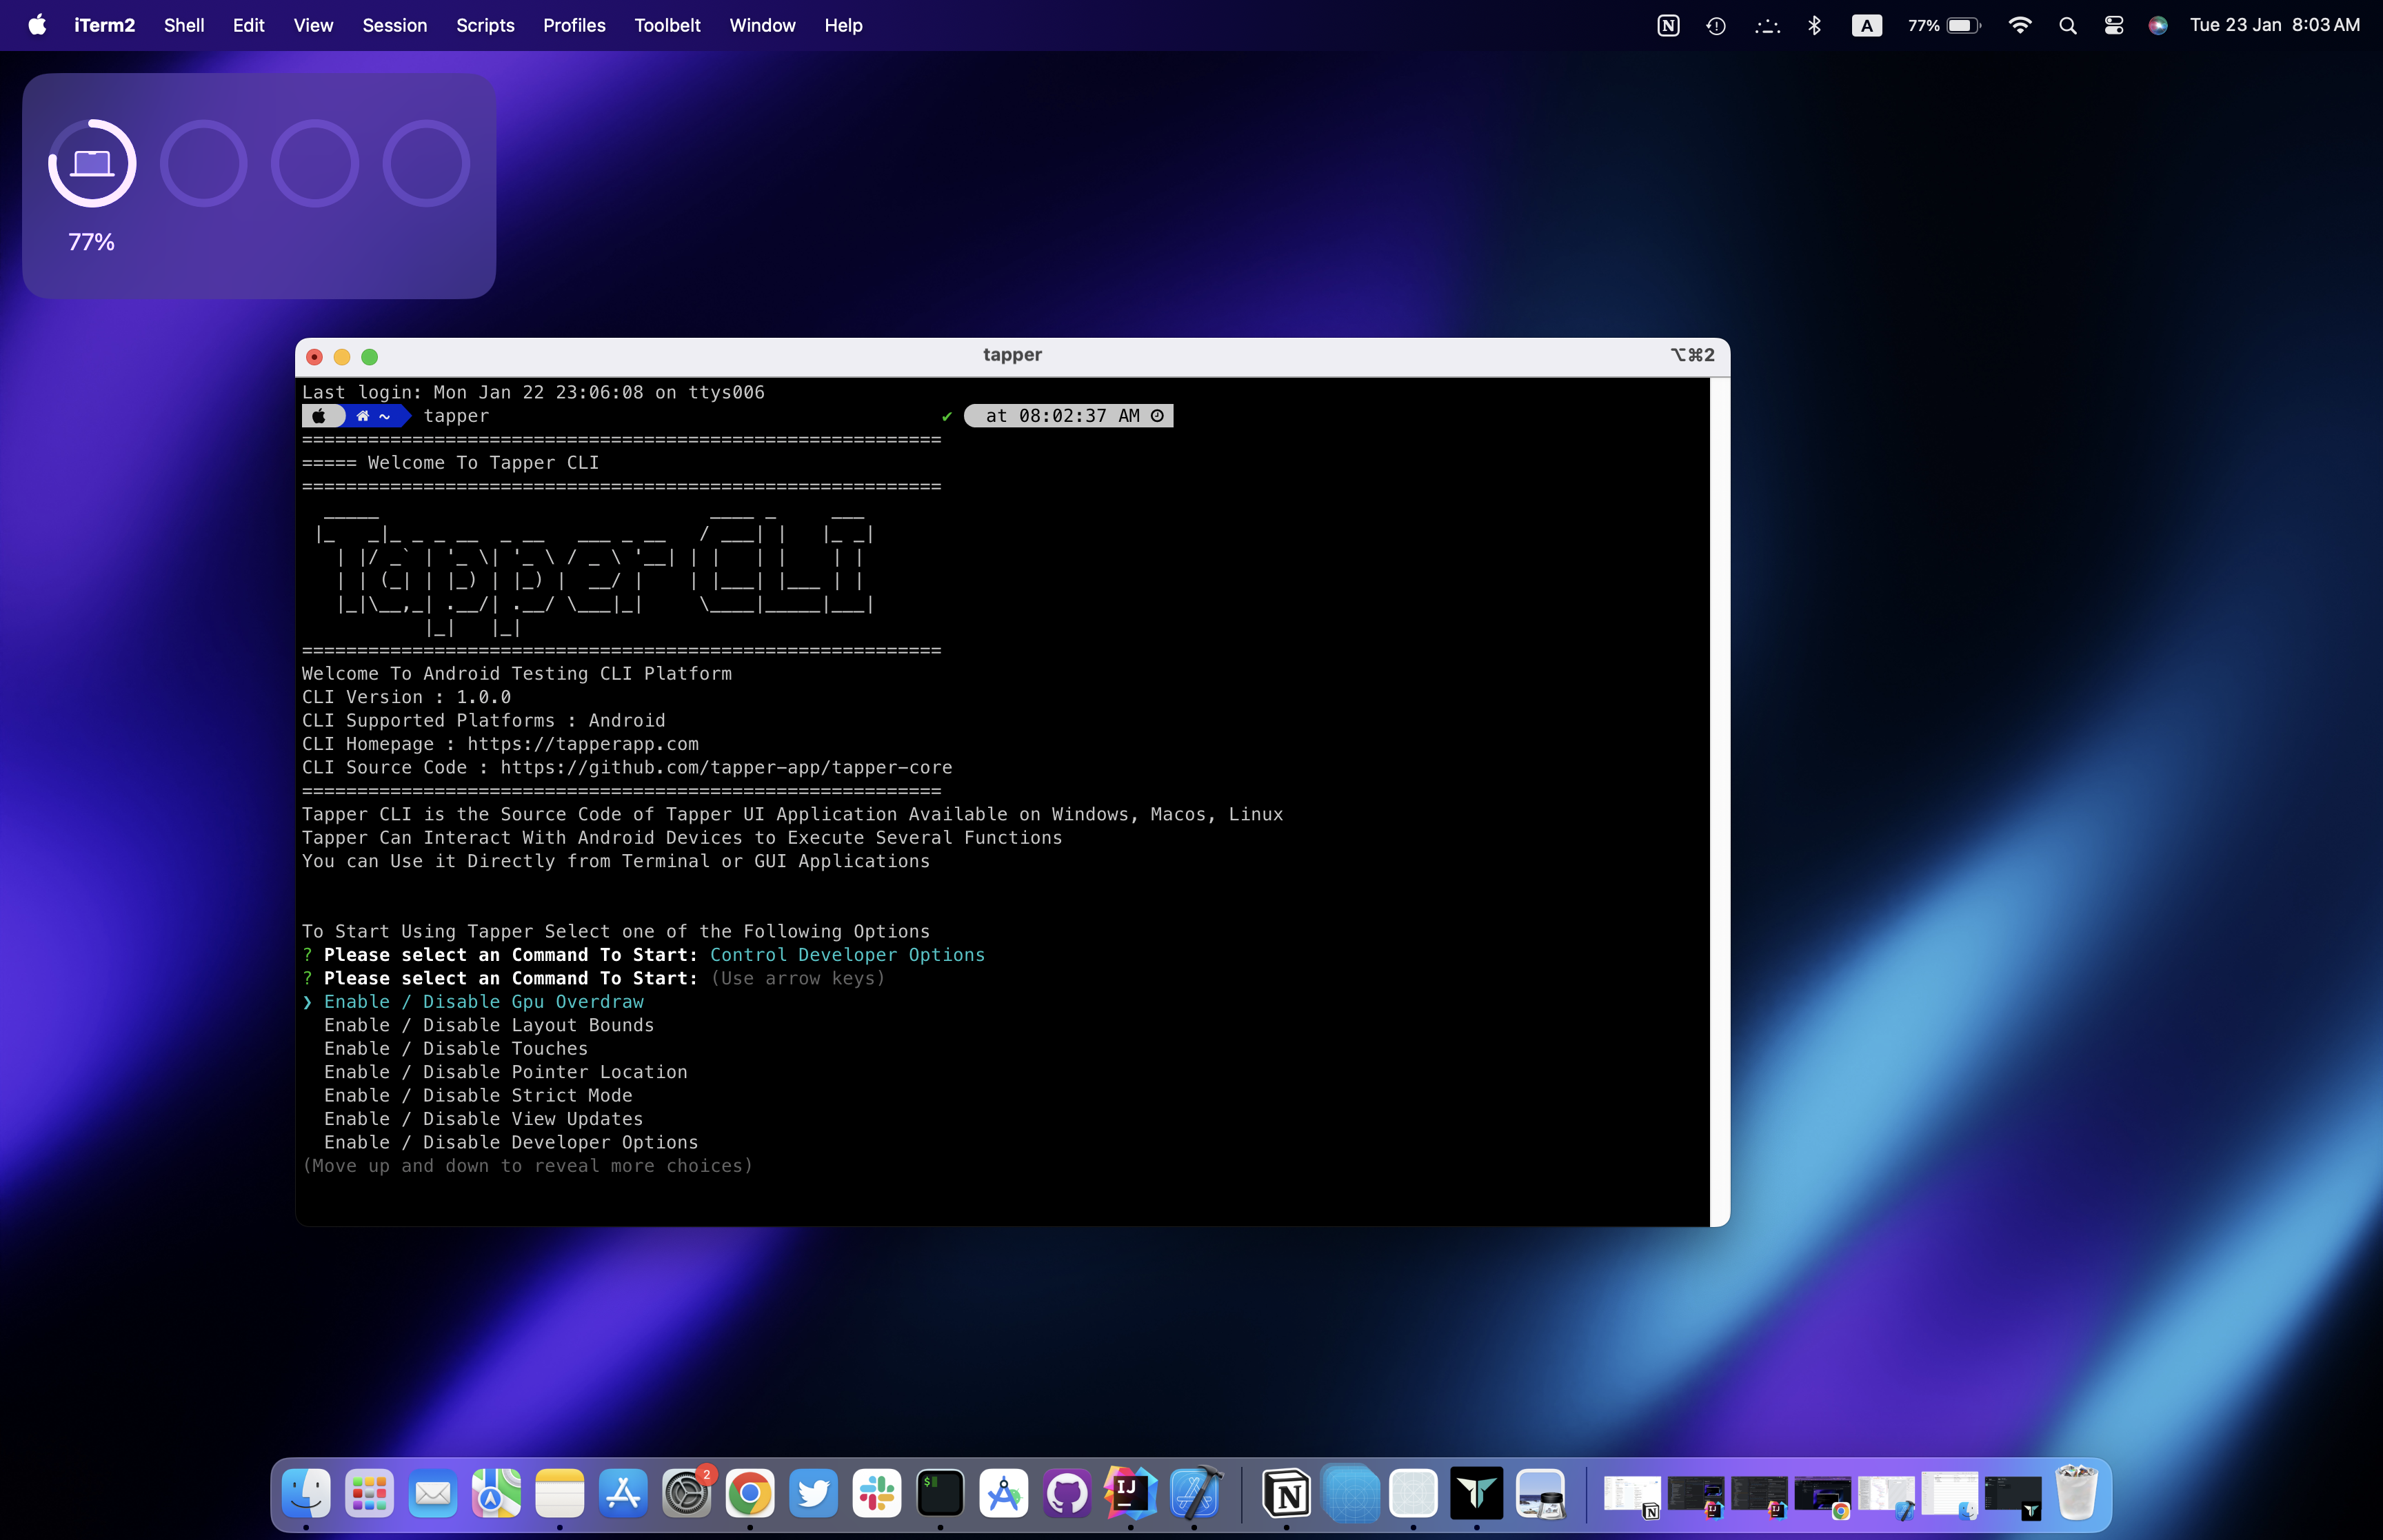Image resolution: width=2383 pixels, height=1540 pixels.
Task: Click the Bluetooth menu bar icon
Action: [1814, 25]
